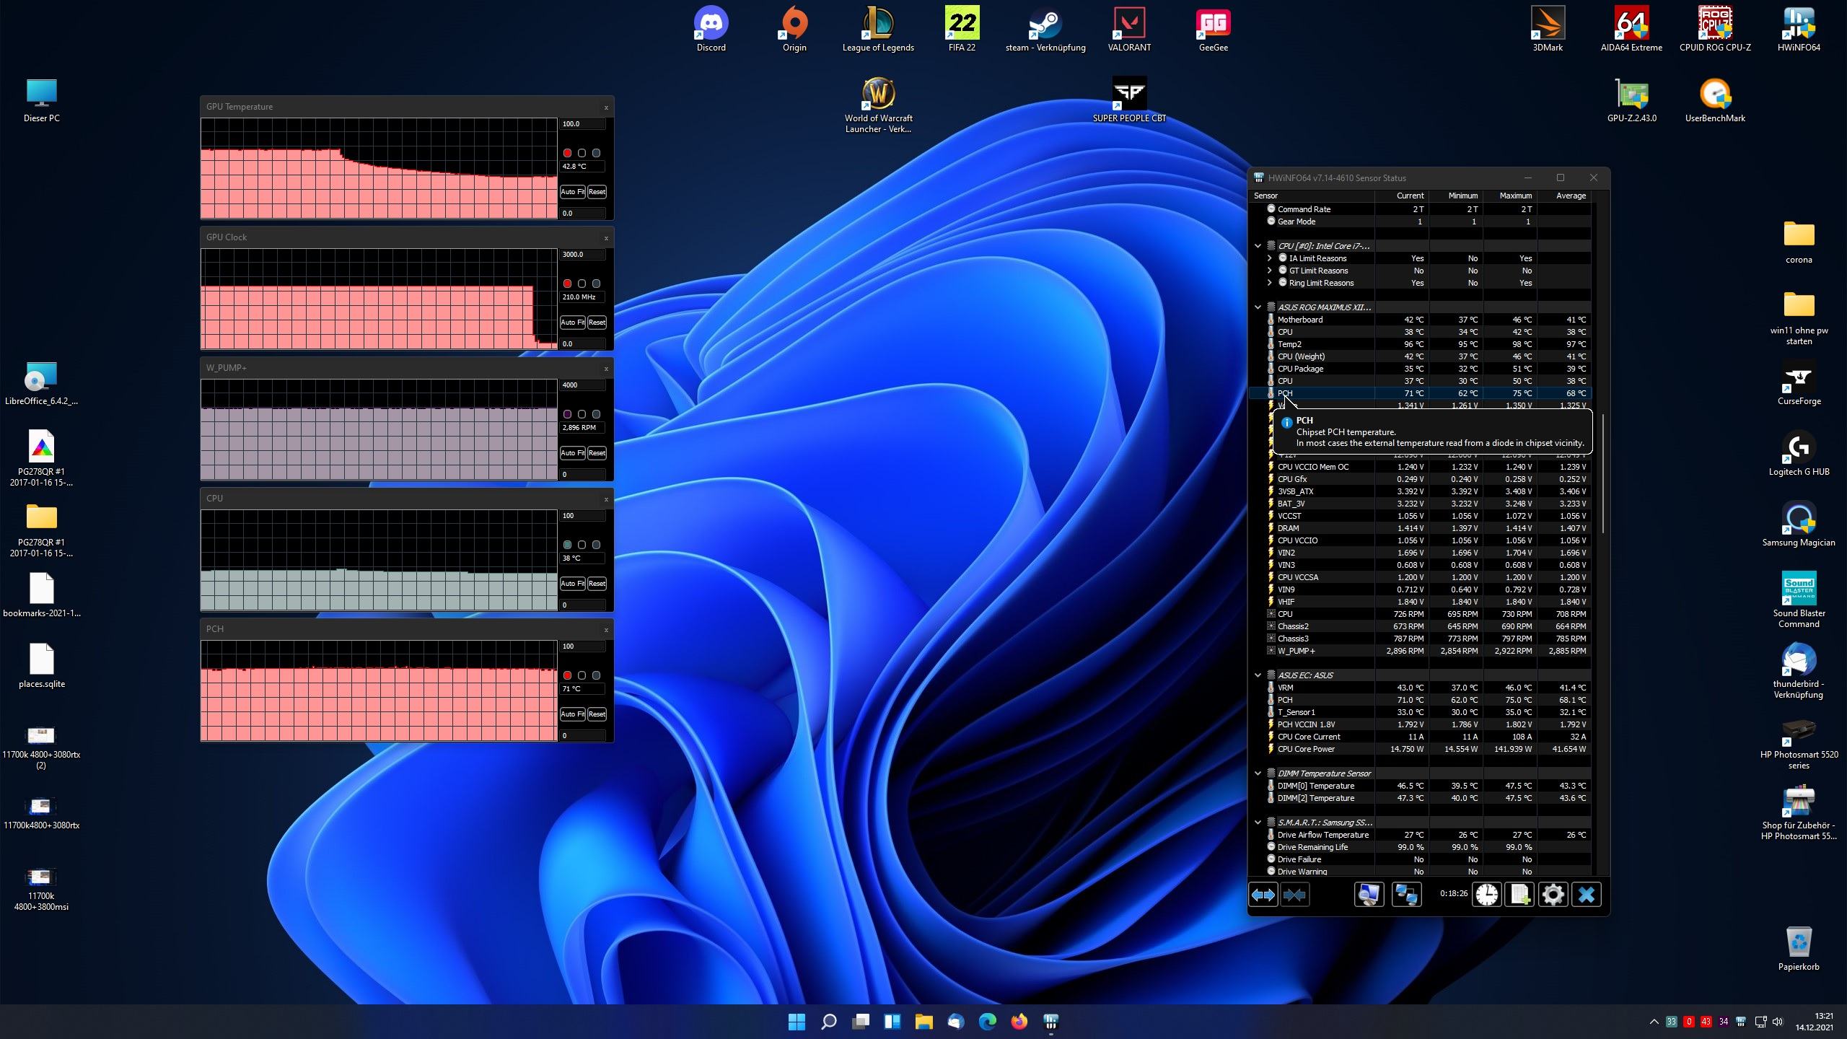This screenshot has width=1847, height=1039.
Task: Open HWiNFO remote network connection icon
Action: click(1406, 895)
